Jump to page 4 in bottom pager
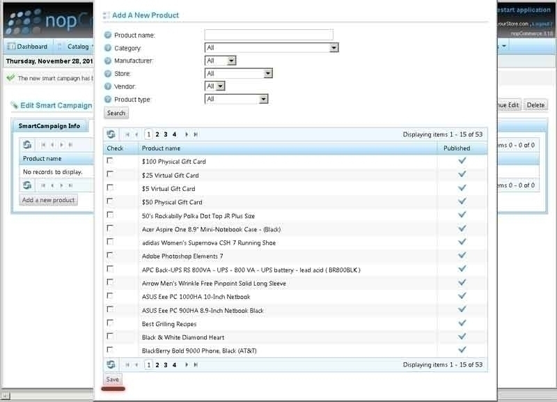 (x=175, y=365)
